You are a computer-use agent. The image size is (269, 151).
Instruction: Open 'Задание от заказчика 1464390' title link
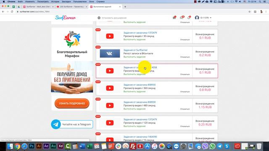click(140, 137)
